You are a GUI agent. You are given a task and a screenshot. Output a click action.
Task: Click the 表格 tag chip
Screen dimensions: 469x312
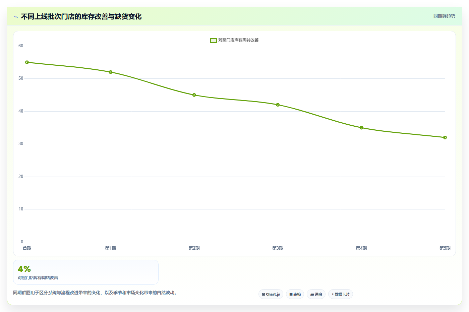pos(295,294)
